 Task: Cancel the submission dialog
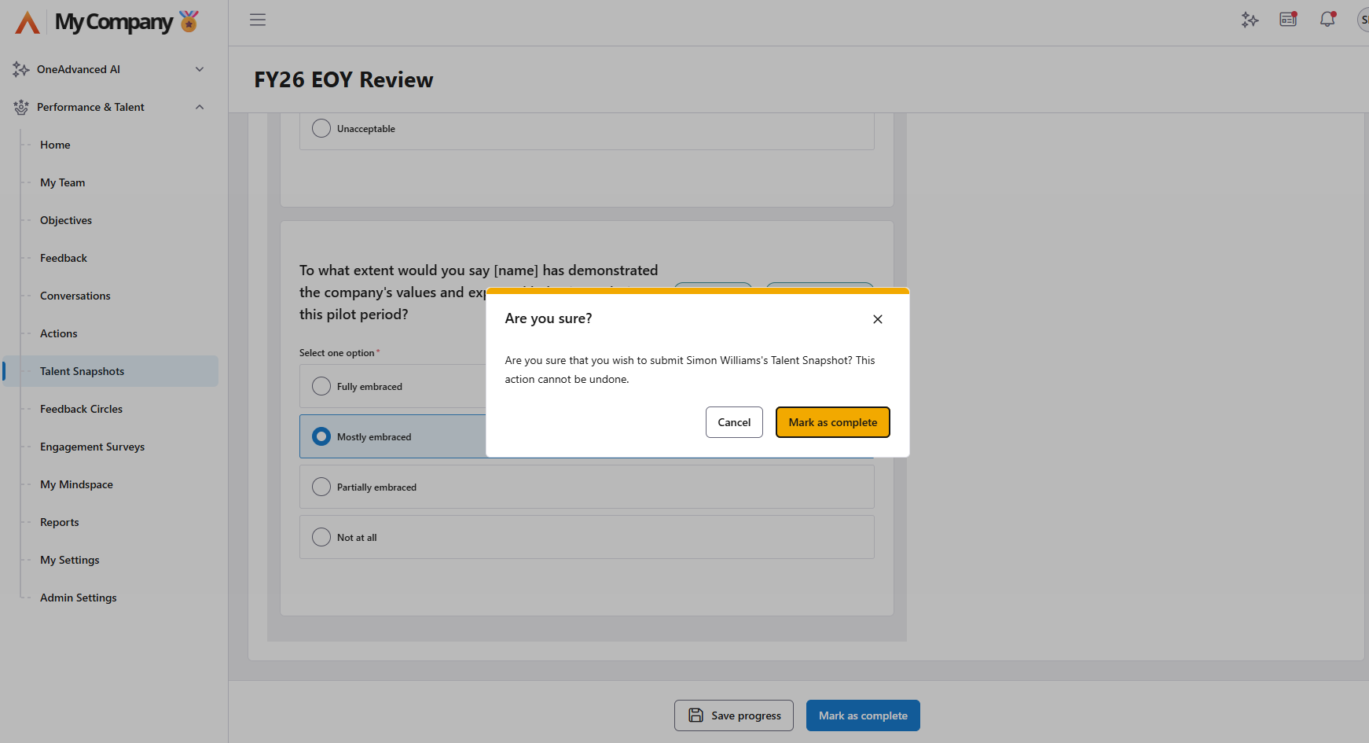tap(734, 422)
